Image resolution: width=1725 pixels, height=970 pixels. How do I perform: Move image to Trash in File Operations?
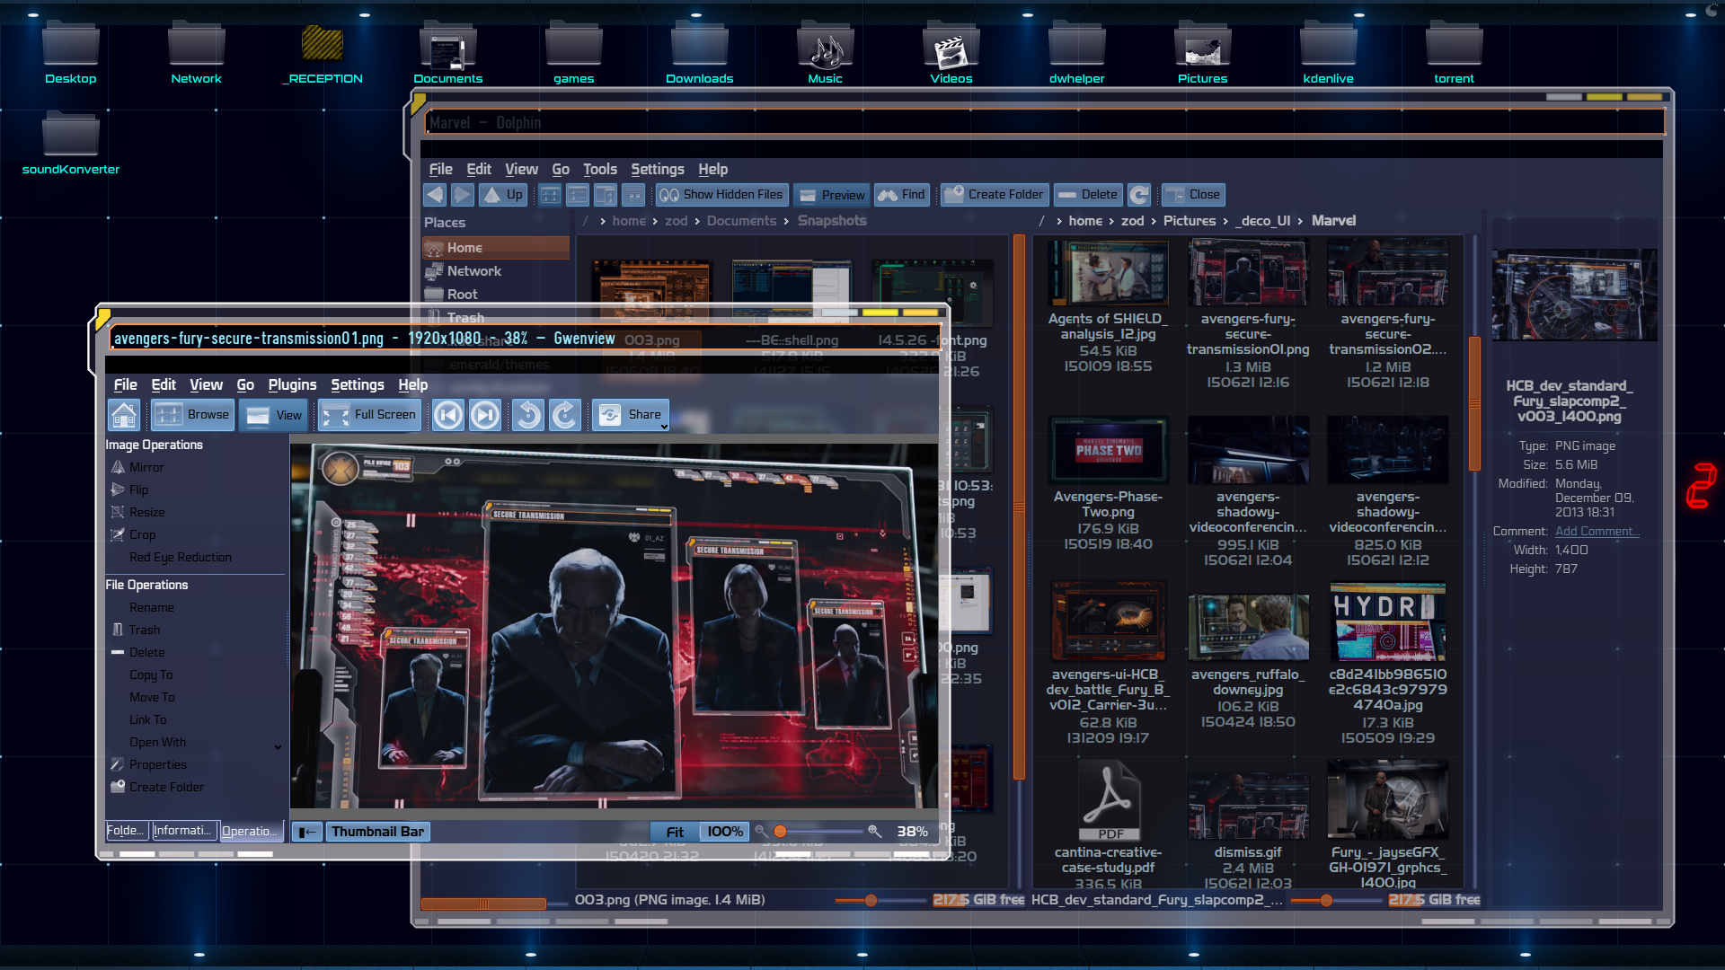[x=136, y=630]
